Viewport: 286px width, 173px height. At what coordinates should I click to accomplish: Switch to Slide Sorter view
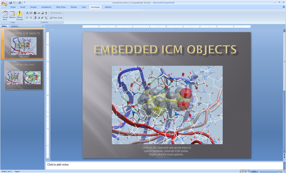point(245,172)
